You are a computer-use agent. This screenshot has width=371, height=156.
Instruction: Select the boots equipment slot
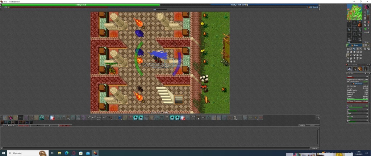[355, 38]
